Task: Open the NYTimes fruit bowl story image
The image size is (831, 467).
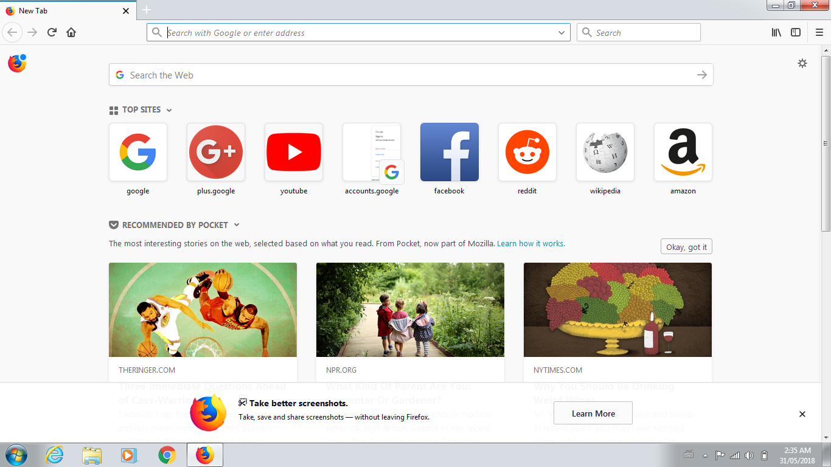Action: [617, 310]
